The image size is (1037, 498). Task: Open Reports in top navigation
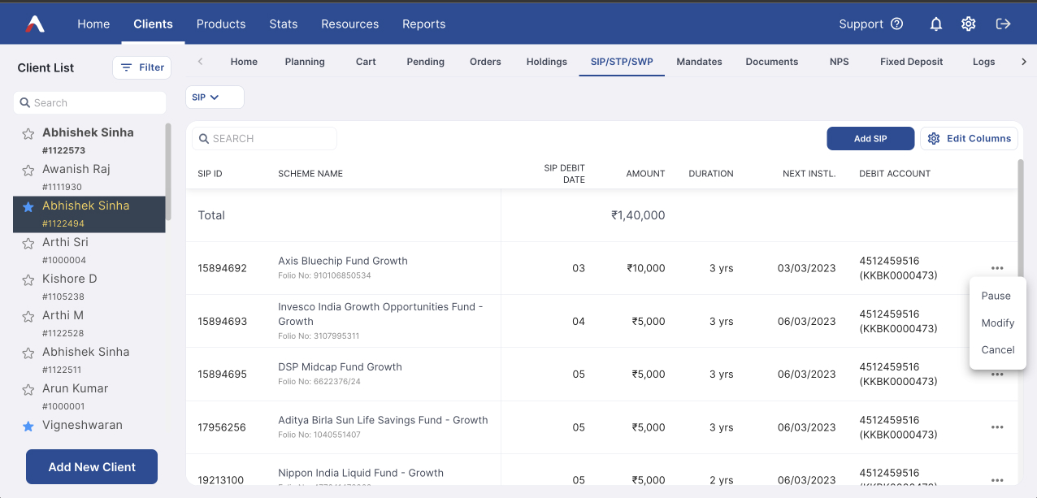[424, 24]
